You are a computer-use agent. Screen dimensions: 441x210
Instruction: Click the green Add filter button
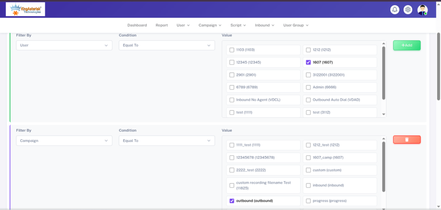(407, 45)
